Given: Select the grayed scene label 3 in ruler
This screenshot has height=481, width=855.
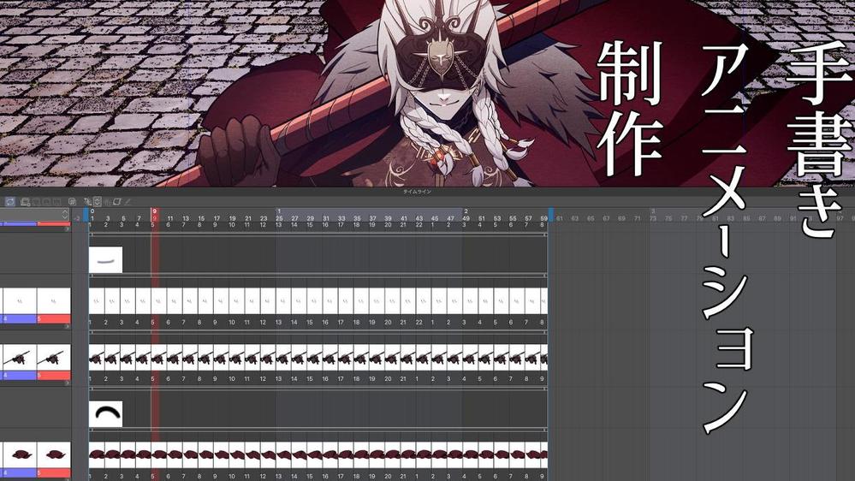Looking at the screenshot, I should (x=653, y=211).
